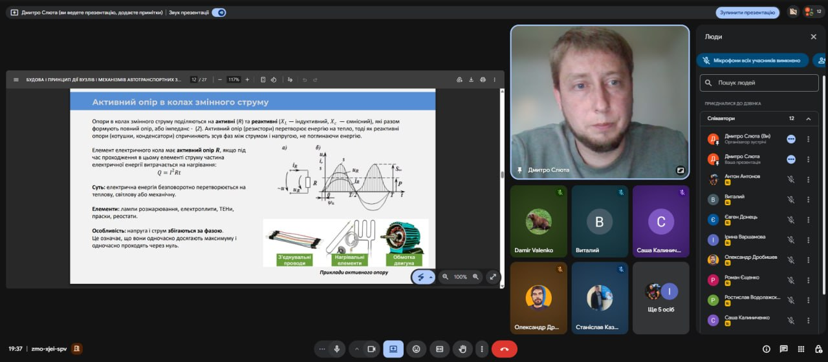Open audio settings arrow beside camera button
The height and width of the screenshot is (362, 828).
pyautogui.click(x=356, y=349)
